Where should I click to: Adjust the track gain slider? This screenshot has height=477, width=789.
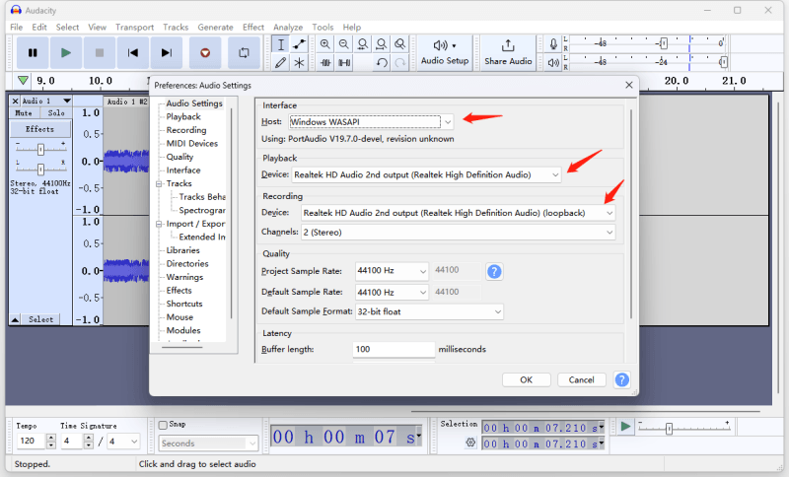pyautogui.click(x=40, y=149)
